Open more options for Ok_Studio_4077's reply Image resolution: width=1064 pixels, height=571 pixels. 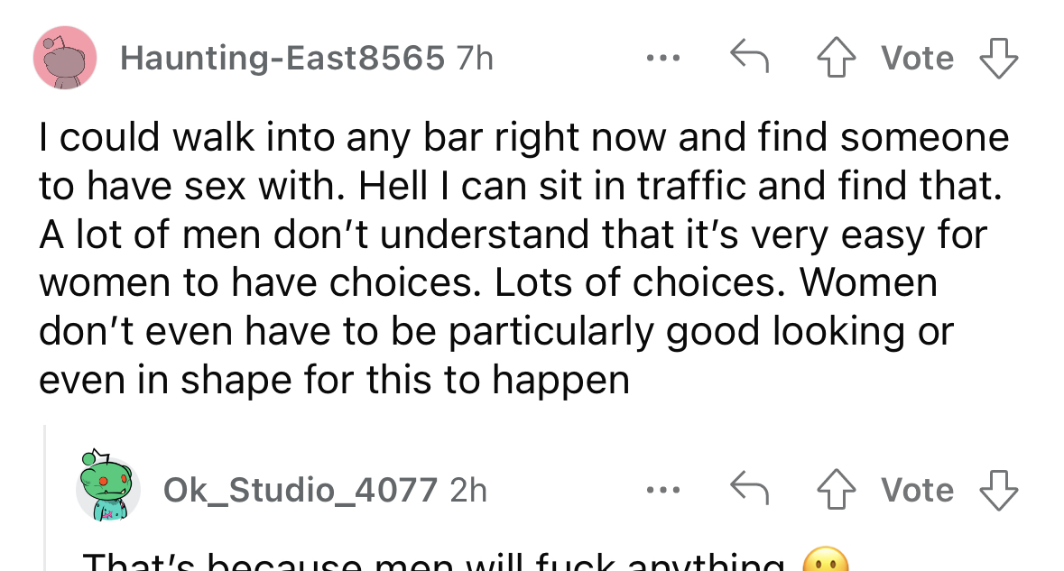coord(663,490)
